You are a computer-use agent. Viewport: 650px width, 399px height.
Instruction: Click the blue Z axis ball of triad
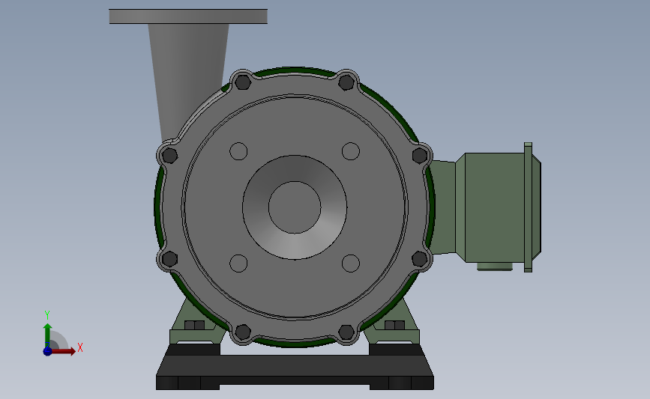pyautogui.click(x=47, y=351)
